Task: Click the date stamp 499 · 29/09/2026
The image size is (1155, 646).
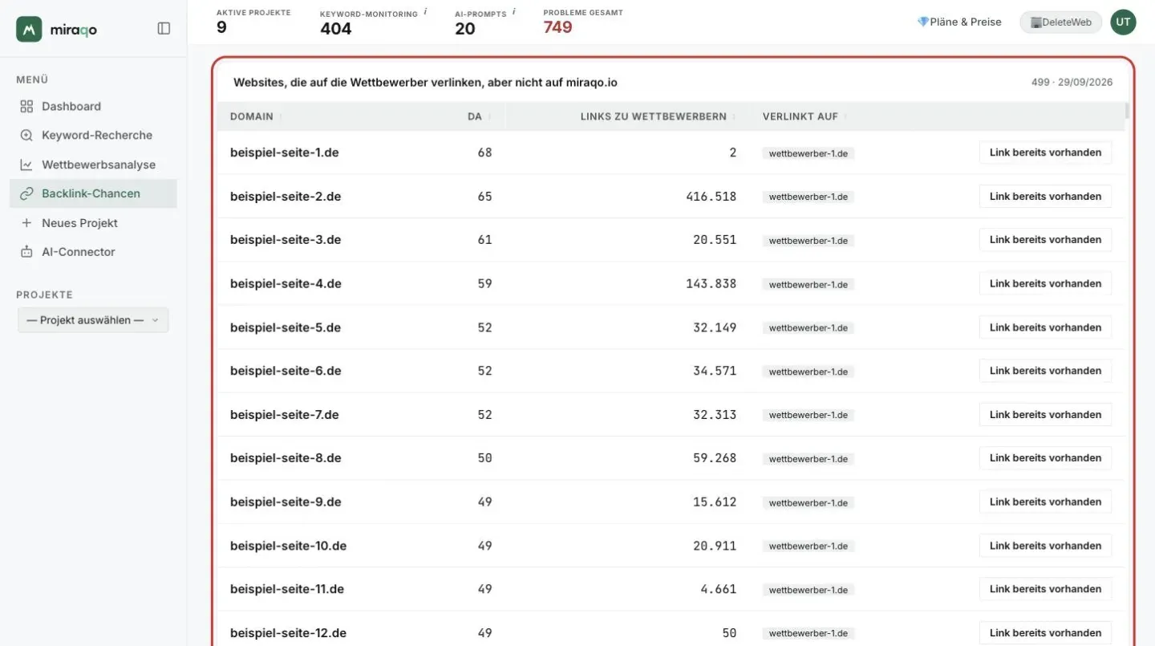Action: 1072,83
